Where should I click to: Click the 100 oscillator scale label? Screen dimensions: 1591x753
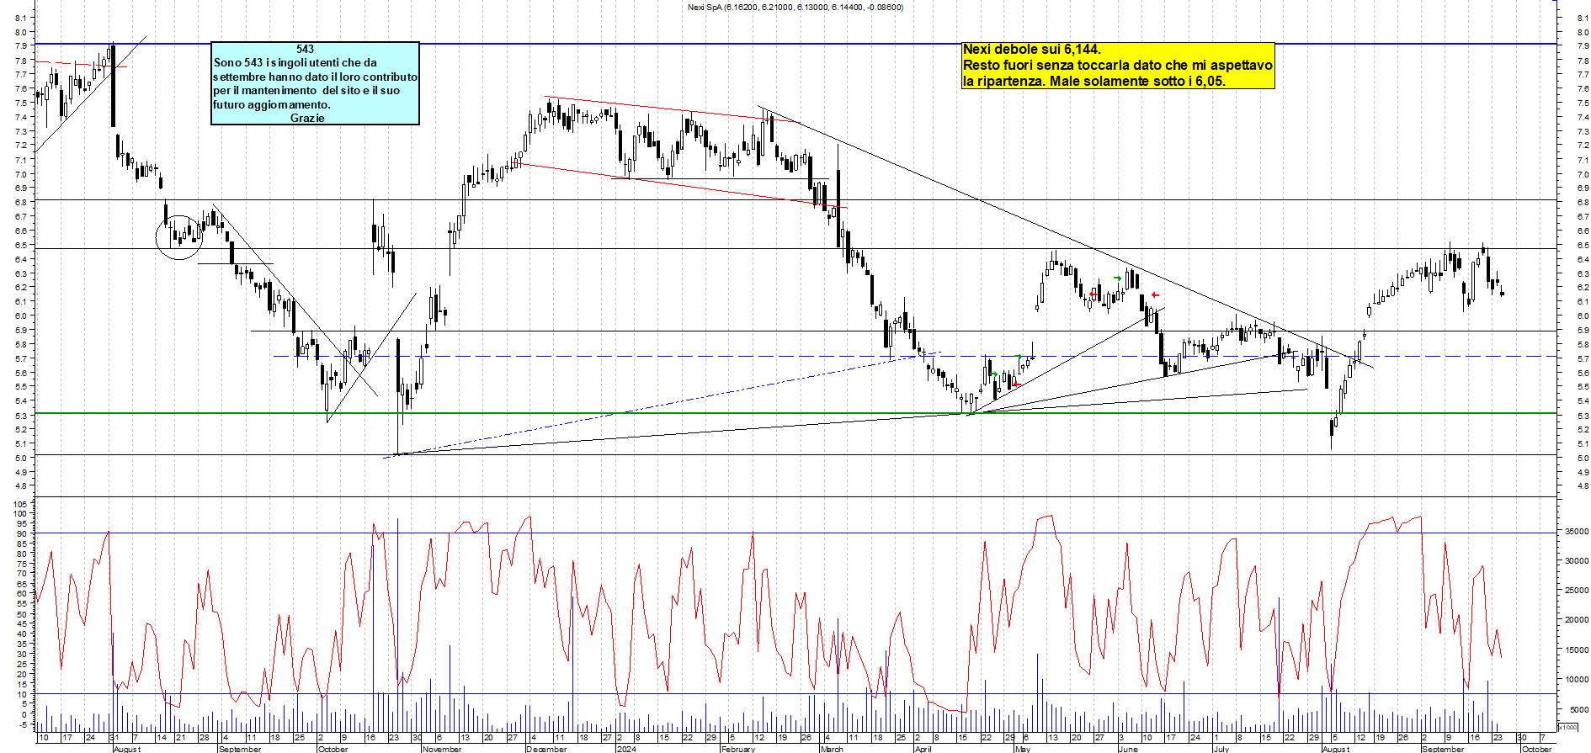point(20,513)
